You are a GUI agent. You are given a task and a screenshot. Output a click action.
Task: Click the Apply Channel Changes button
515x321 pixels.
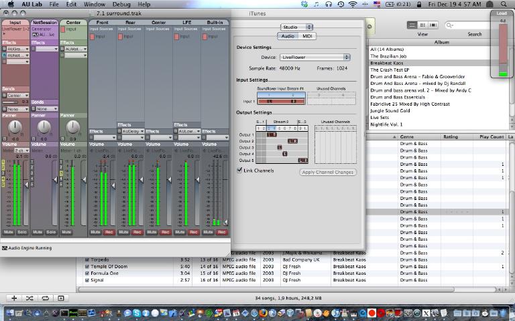(x=328, y=173)
